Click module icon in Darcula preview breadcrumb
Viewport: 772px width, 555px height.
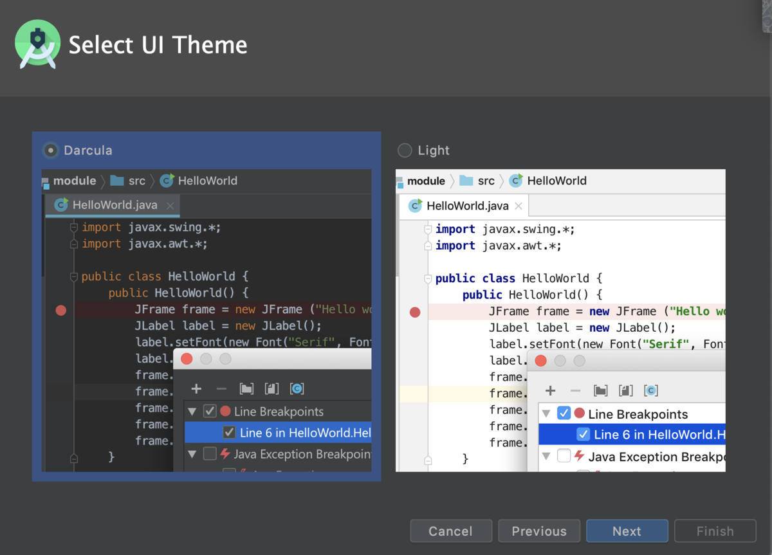click(46, 182)
